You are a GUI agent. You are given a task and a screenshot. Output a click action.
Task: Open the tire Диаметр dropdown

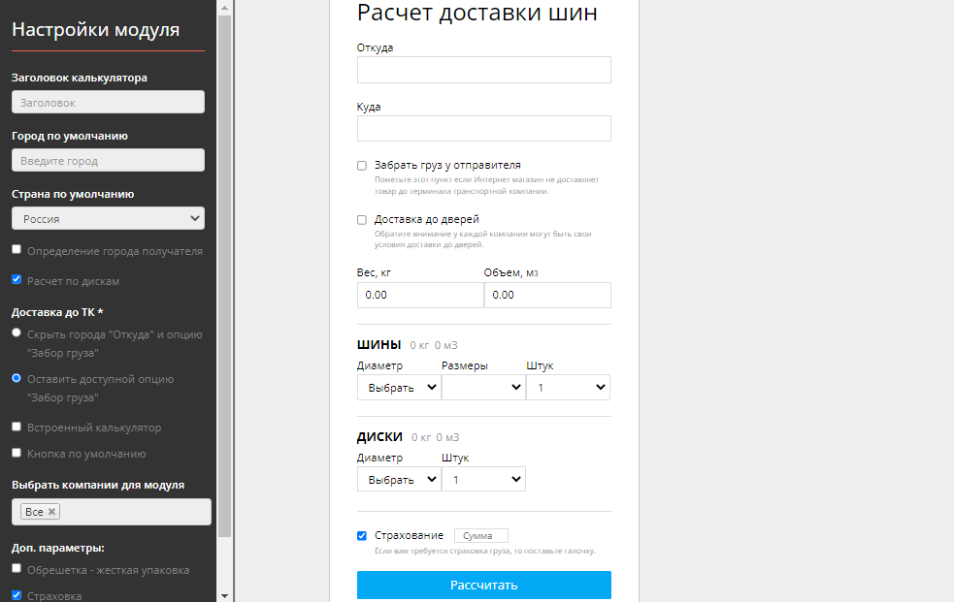click(398, 386)
